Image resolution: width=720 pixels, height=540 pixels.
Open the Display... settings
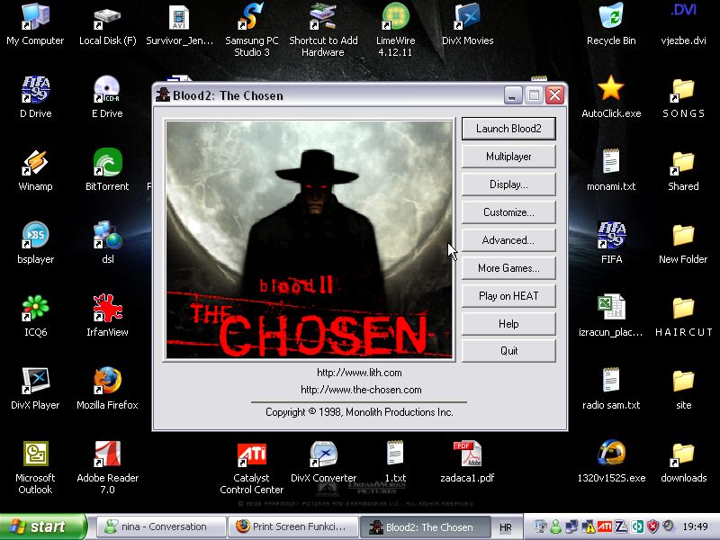click(508, 184)
